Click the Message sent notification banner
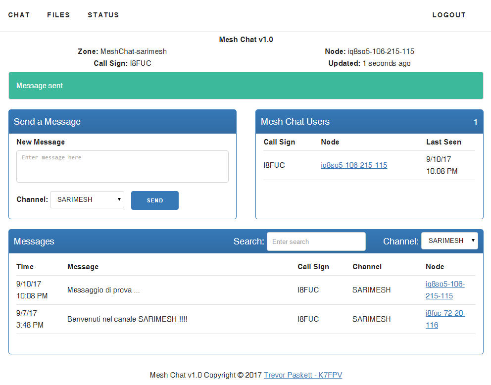The height and width of the screenshot is (385, 491). [246, 86]
